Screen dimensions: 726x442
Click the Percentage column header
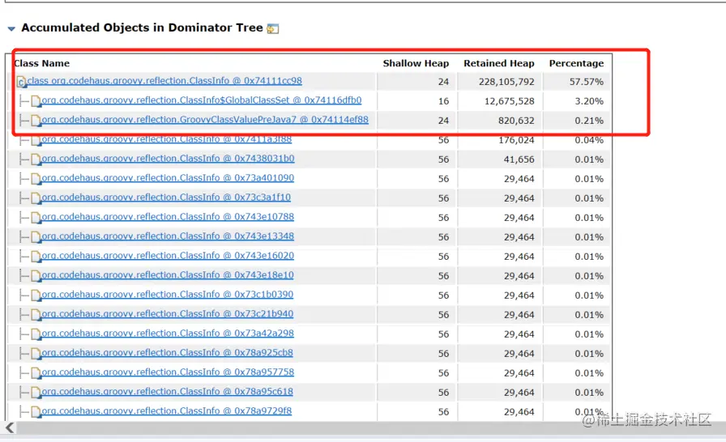[576, 63]
